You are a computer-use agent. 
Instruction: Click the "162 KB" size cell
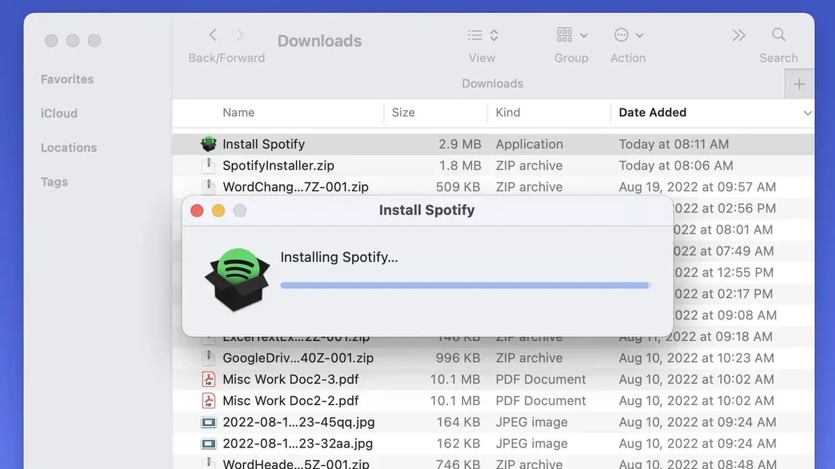[x=459, y=443]
